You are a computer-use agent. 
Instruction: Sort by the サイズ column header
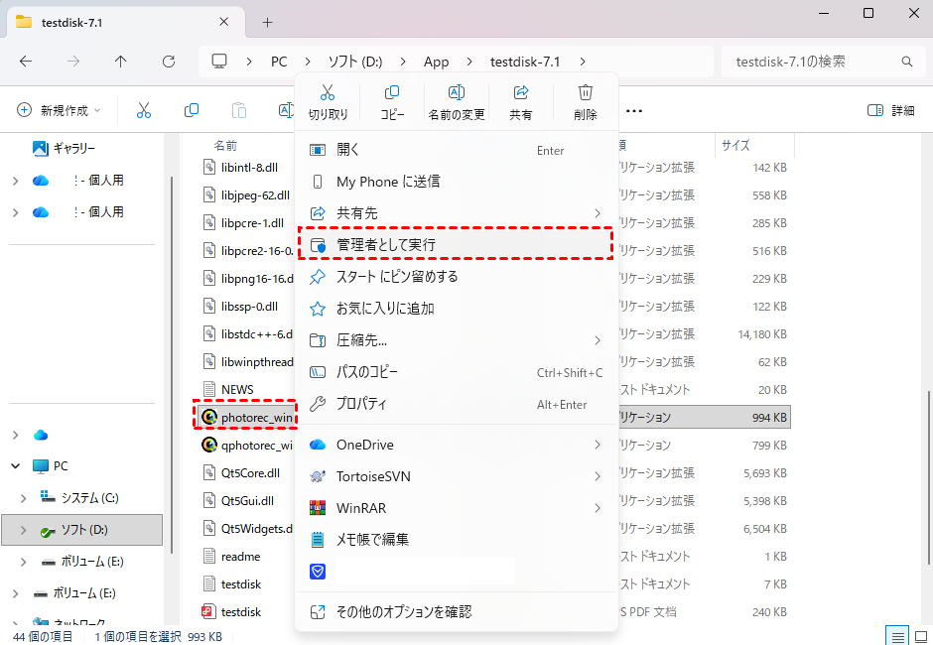coord(735,145)
